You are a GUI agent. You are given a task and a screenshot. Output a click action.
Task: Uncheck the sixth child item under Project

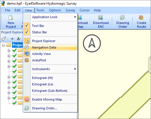(15, 77)
